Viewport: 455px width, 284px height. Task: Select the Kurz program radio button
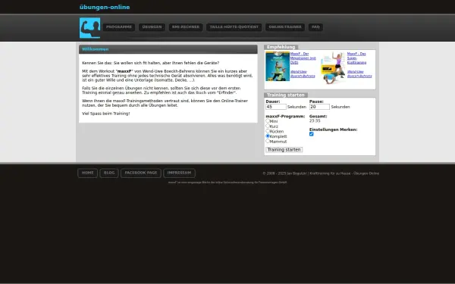click(x=268, y=126)
